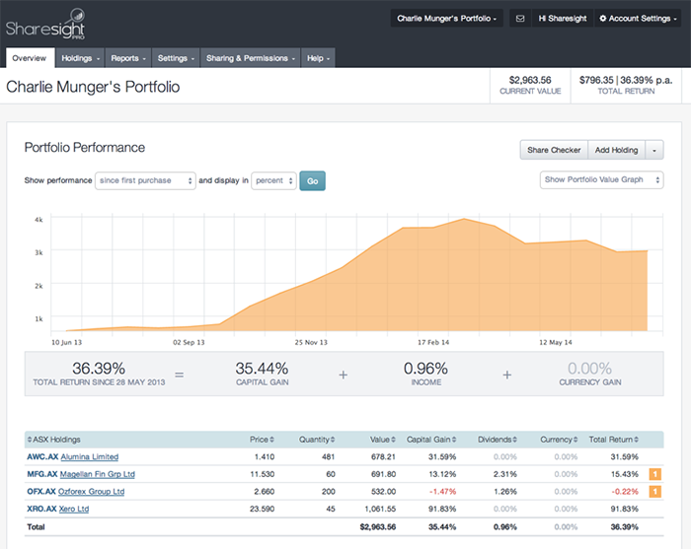This screenshot has width=691, height=549.
Task: Open MFG.AX ticker link
Action: [41, 474]
